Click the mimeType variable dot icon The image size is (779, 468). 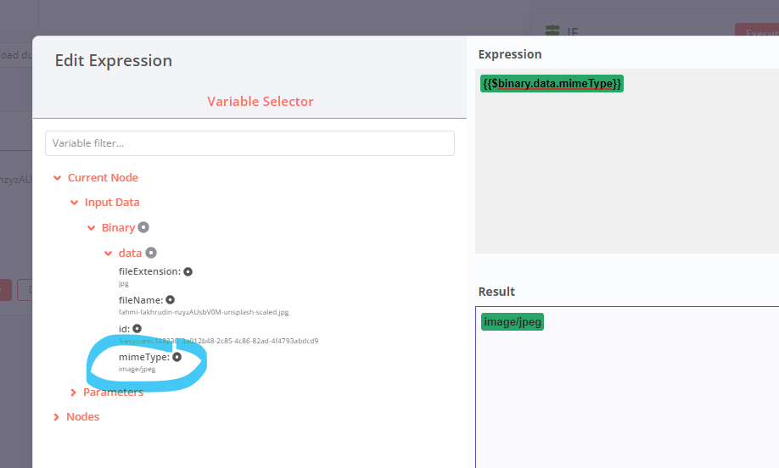click(x=177, y=357)
